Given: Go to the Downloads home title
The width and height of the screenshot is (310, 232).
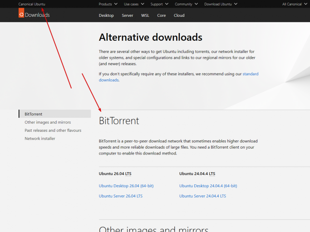Looking at the screenshot, I should [x=37, y=15].
